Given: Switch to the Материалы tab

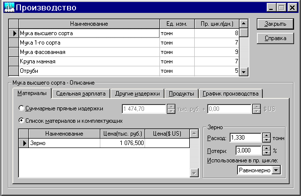Looking at the screenshot, I should (32, 94).
